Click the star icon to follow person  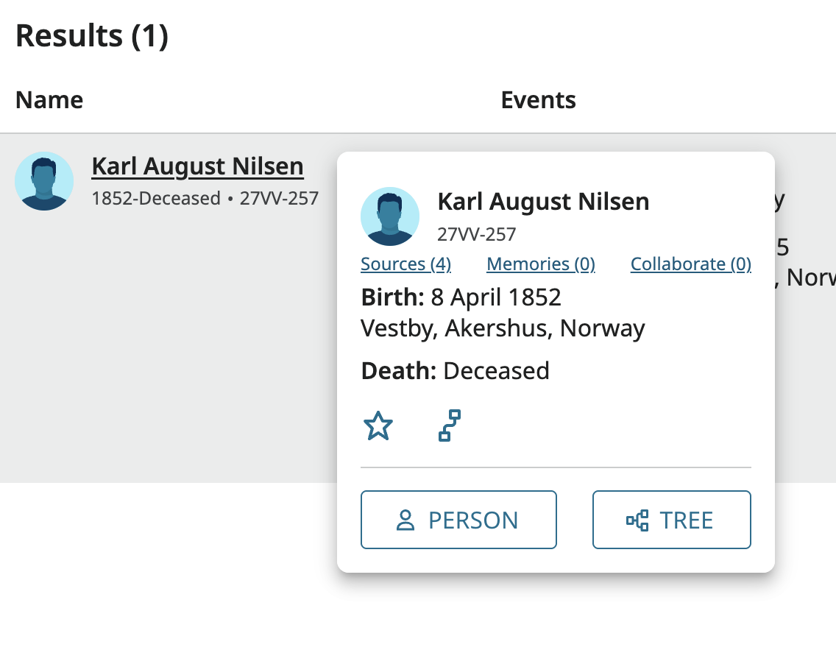coord(378,425)
